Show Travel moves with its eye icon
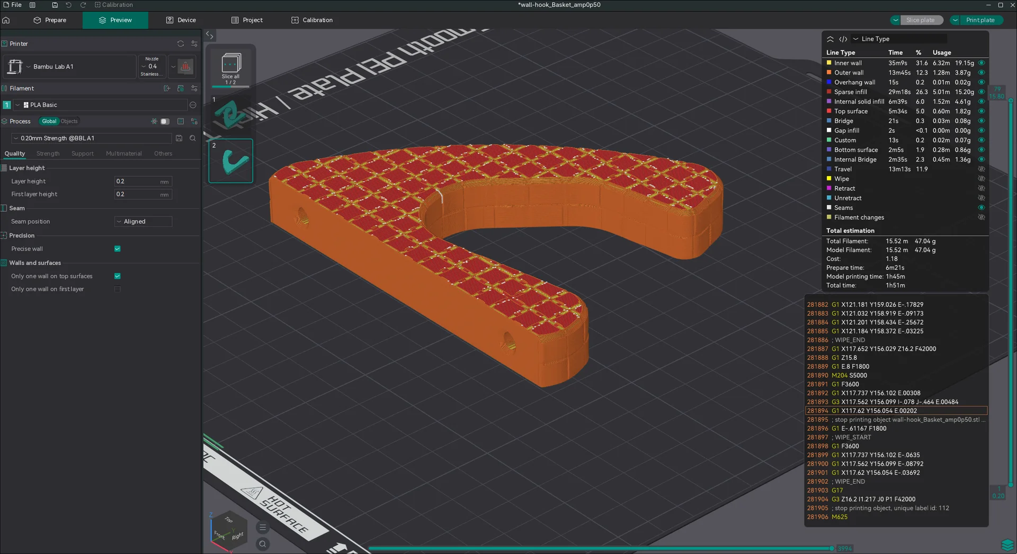The image size is (1017, 554). tap(981, 169)
